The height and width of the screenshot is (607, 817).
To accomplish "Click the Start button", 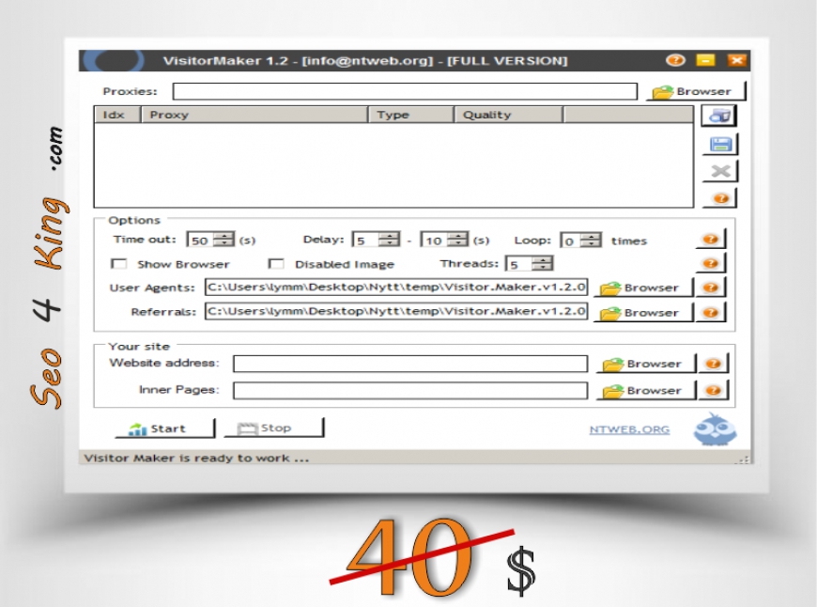I will pyautogui.click(x=165, y=428).
